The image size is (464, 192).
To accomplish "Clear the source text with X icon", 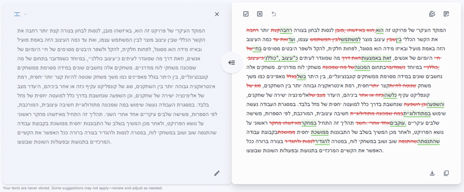I will pyautogui.click(x=217, y=14).
